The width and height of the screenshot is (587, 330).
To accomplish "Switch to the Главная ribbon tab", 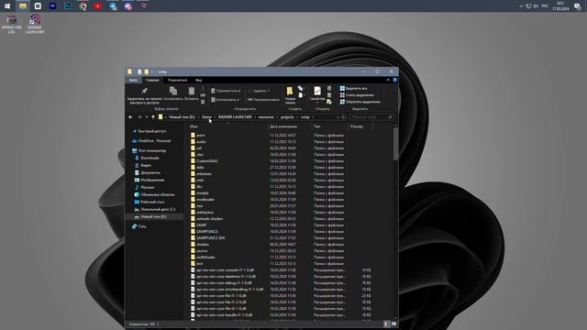I will pos(152,80).
